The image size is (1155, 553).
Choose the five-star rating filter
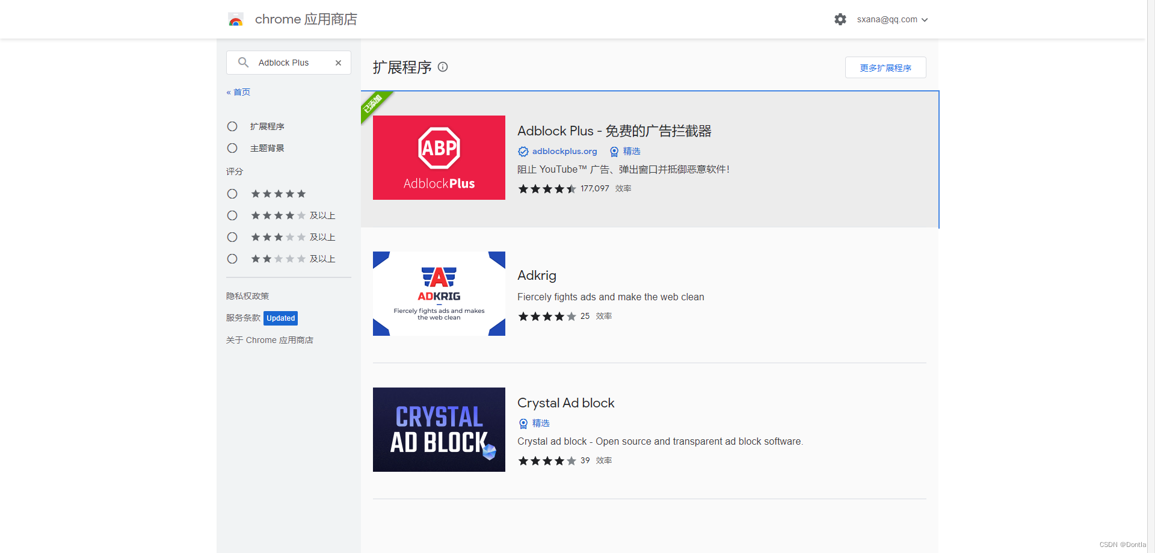tap(232, 194)
